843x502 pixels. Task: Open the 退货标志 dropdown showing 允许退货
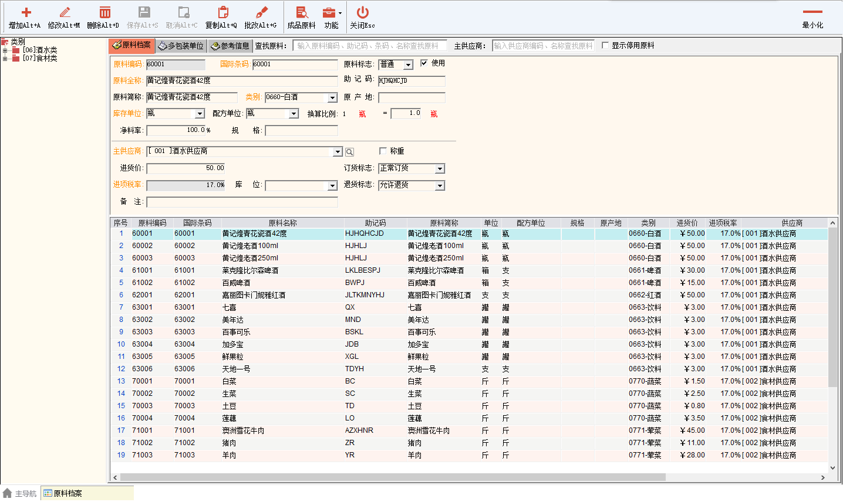440,185
